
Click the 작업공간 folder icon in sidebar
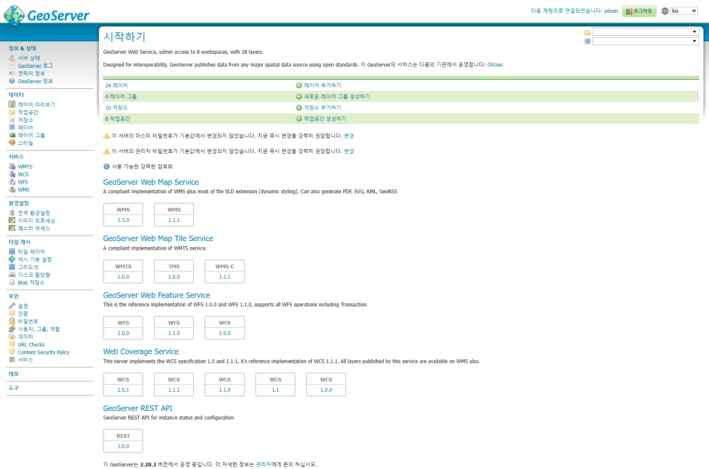[x=12, y=112]
